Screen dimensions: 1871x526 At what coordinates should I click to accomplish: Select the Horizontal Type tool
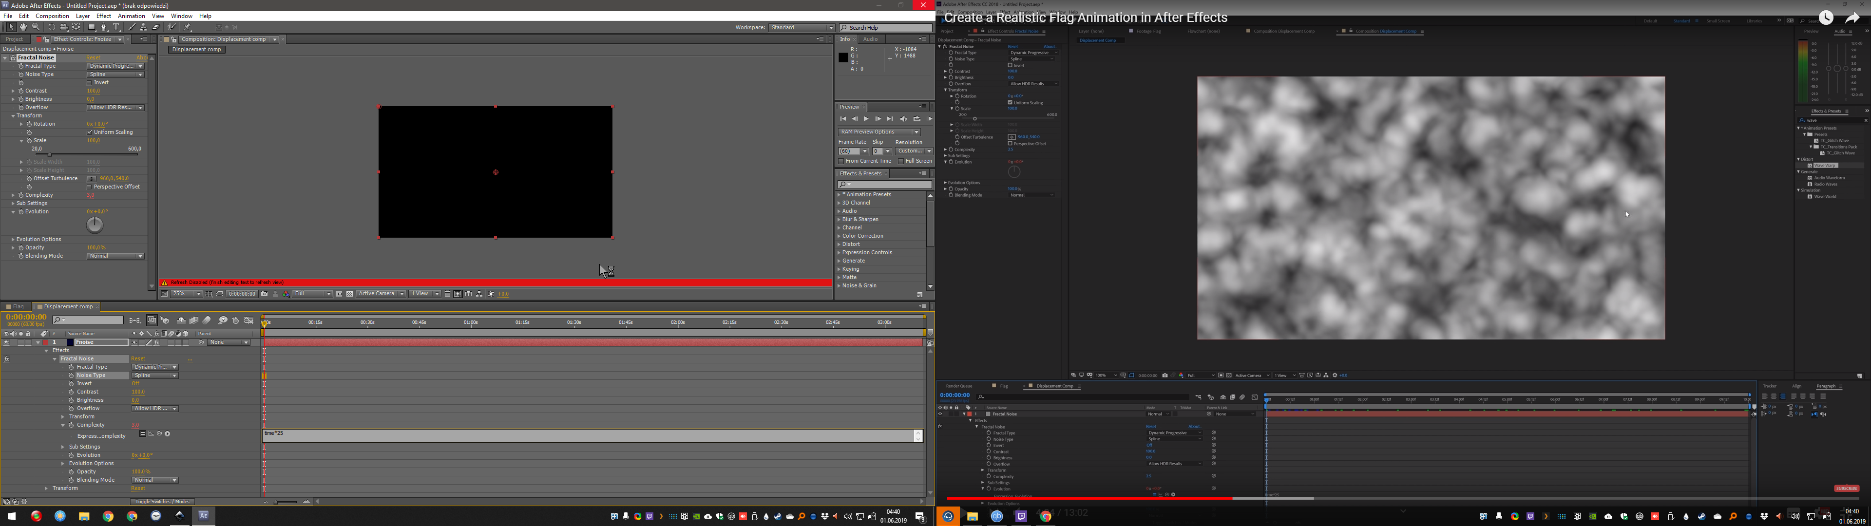pos(116,27)
